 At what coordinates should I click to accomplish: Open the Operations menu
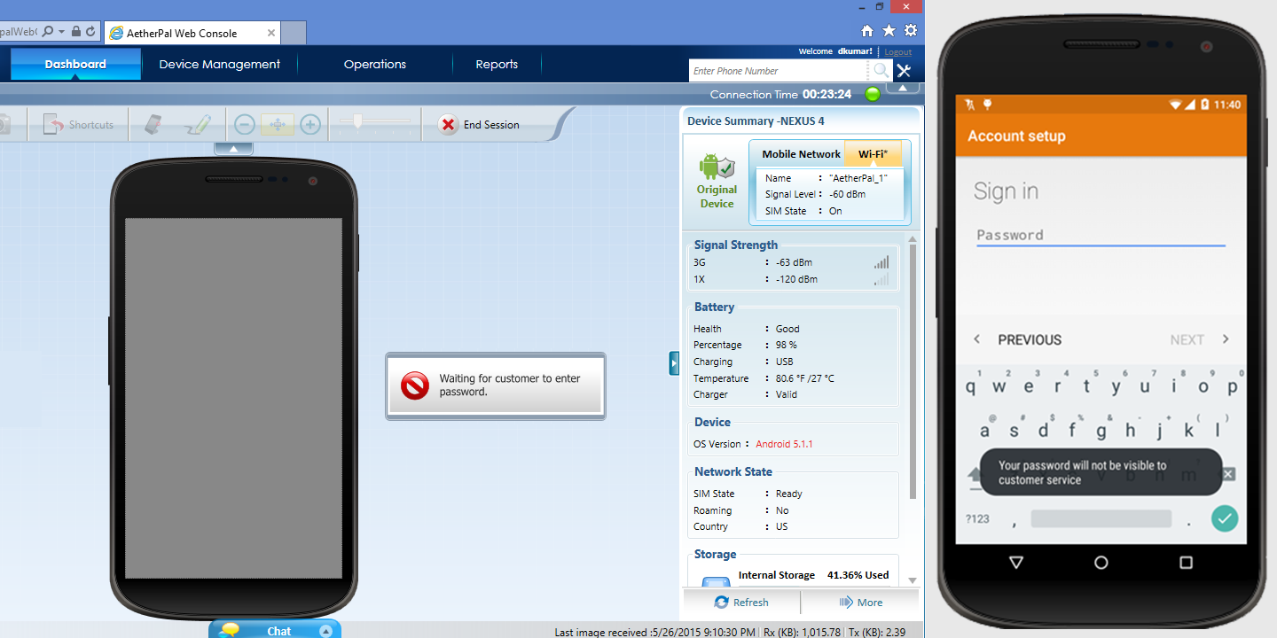(375, 64)
